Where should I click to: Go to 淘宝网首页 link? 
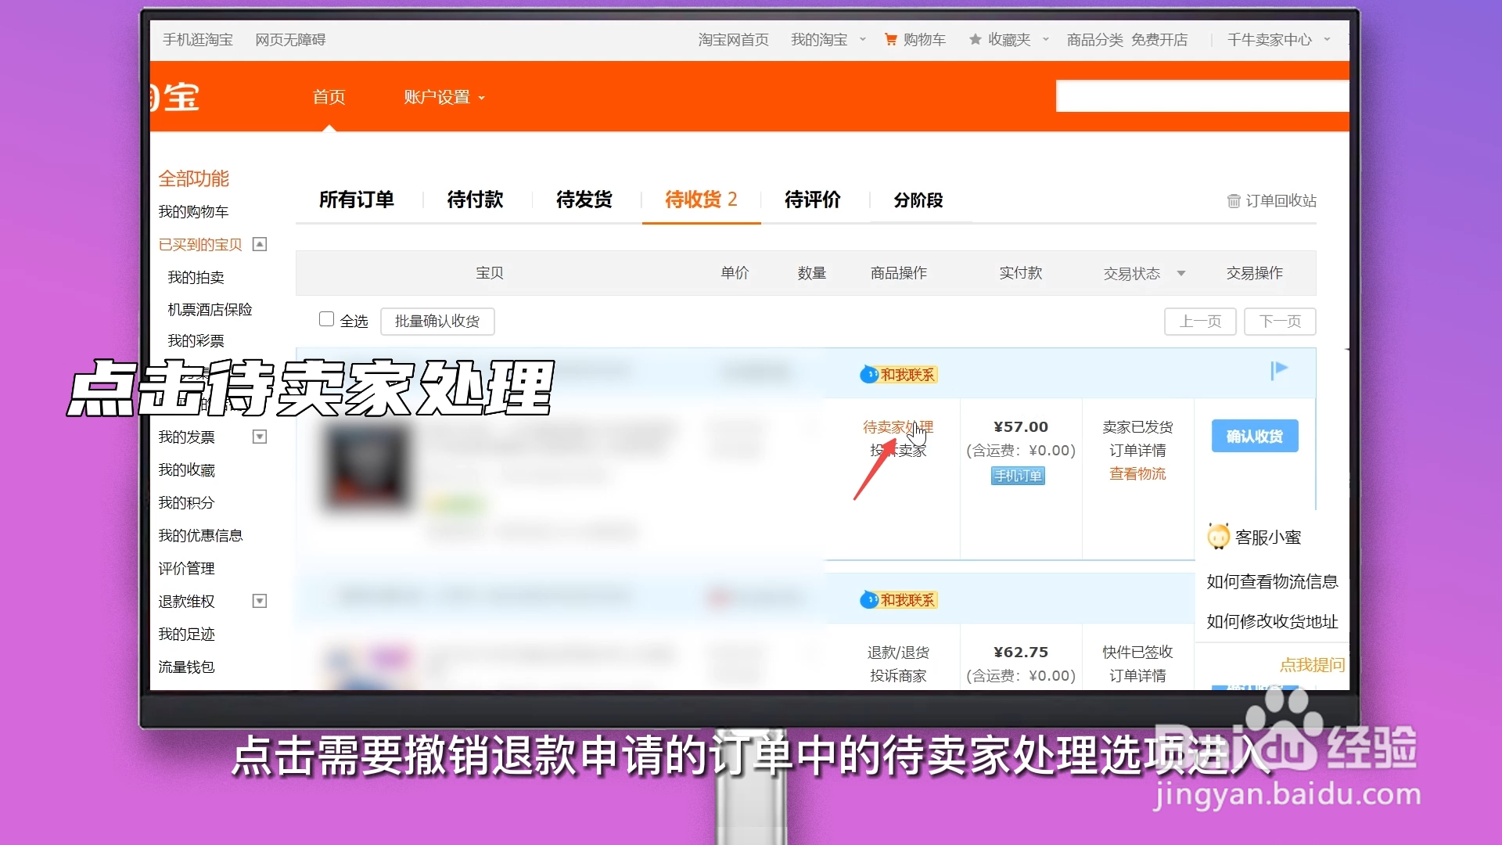(733, 39)
